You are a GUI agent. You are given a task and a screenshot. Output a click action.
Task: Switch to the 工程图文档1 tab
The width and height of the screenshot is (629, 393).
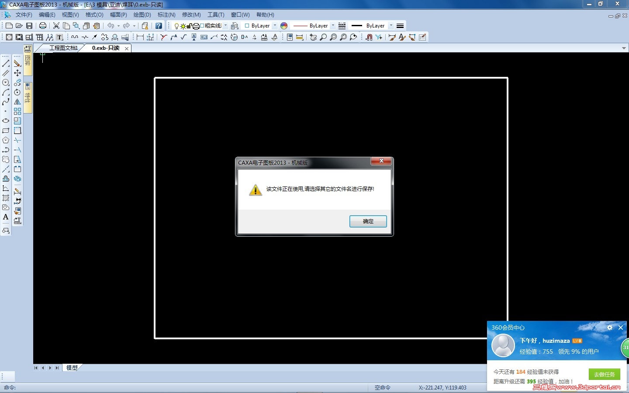click(x=63, y=48)
